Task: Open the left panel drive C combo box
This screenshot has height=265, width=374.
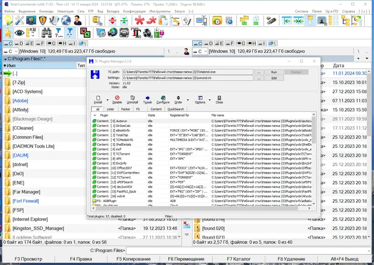Action: [10, 51]
